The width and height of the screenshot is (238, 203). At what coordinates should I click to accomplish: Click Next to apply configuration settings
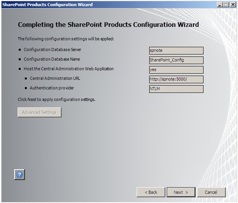tap(181, 192)
